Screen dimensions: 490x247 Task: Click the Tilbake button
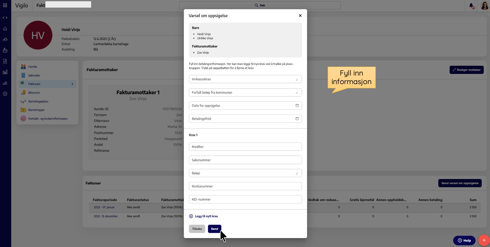click(197, 229)
